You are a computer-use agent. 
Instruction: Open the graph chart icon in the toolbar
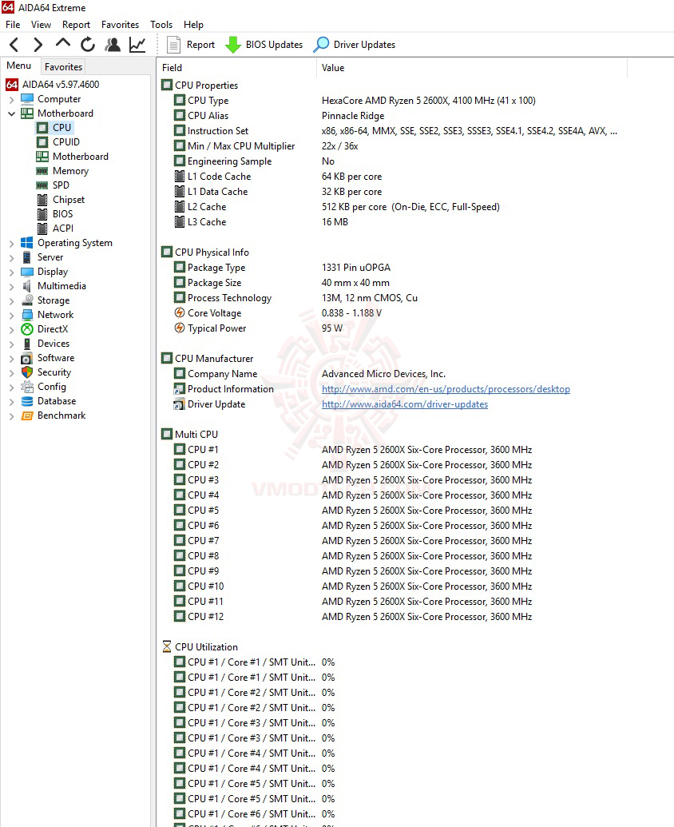tap(137, 45)
